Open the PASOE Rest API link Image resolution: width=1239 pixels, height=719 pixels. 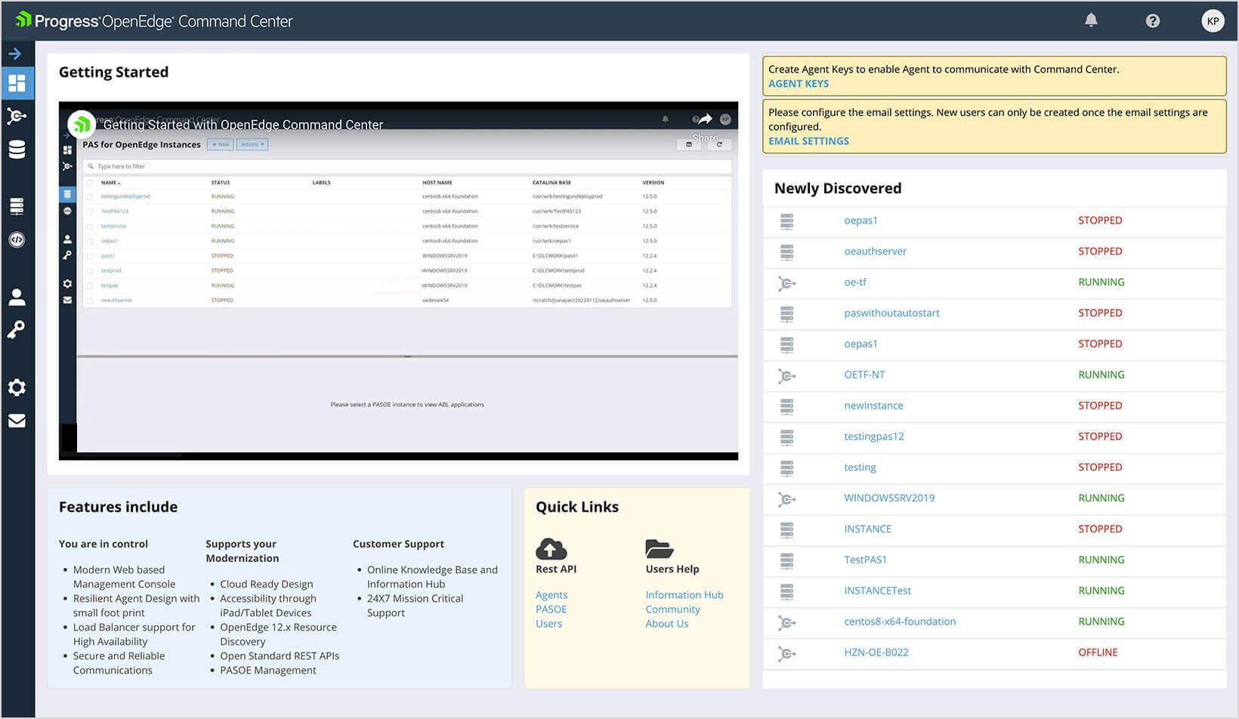tap(551, 609)
